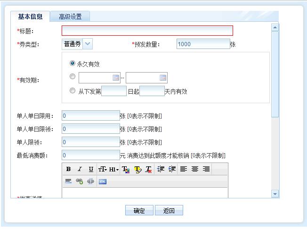307x229 pixels.
Task: Click the 标题 input field
Action: click(x=147, y=31)
